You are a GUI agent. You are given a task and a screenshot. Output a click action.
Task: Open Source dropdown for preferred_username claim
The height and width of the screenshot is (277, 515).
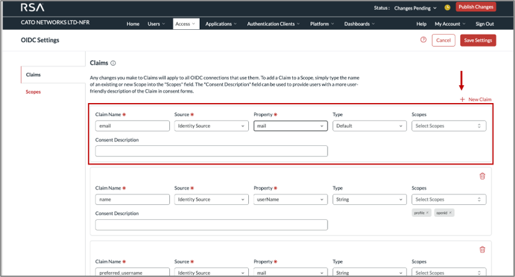tap(211, 272)
